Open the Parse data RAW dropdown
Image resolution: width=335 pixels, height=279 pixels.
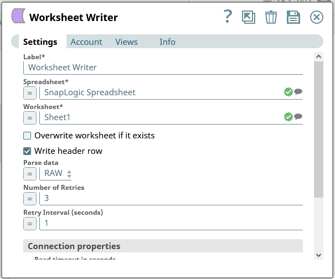[58, 173]
